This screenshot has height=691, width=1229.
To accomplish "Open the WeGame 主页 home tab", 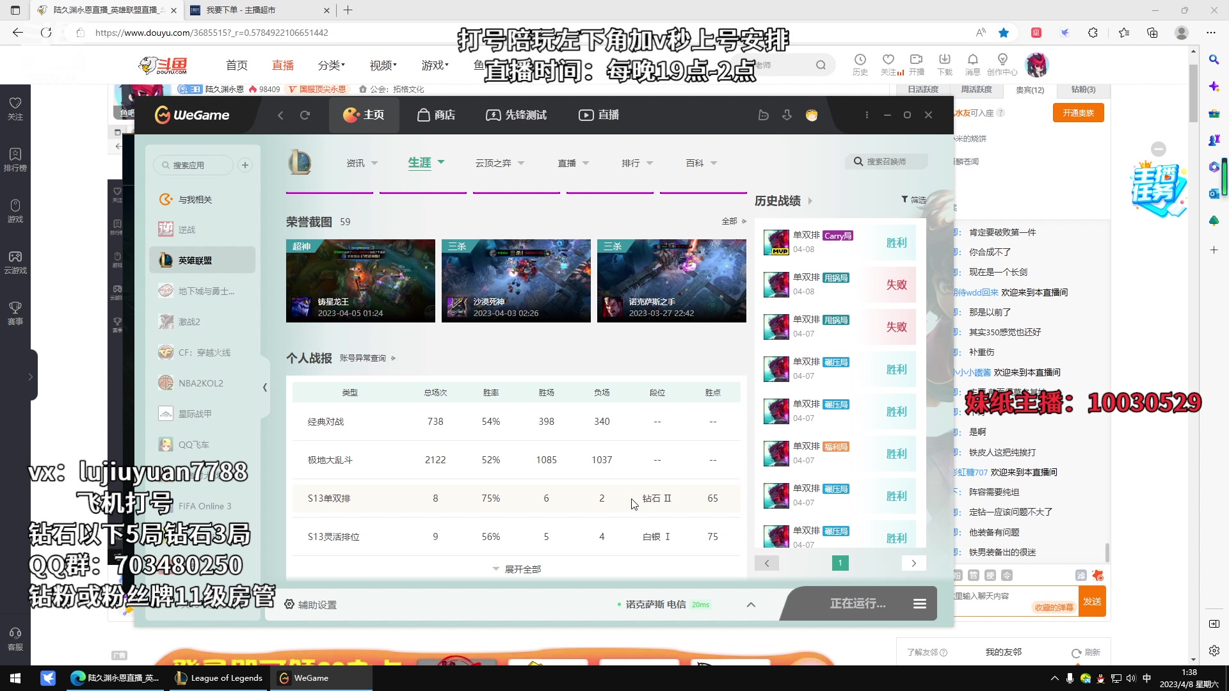I will coord(364,115).
